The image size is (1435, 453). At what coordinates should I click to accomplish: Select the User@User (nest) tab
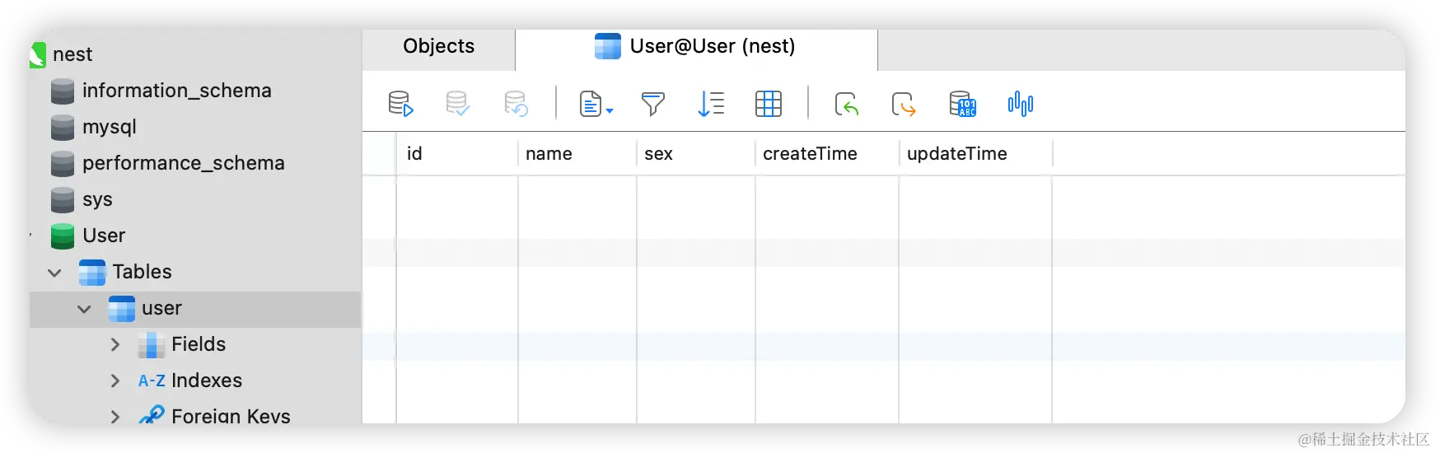point(696,47)
